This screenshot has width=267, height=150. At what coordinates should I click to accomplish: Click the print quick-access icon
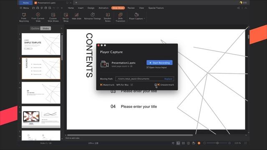tap(45, 8)
